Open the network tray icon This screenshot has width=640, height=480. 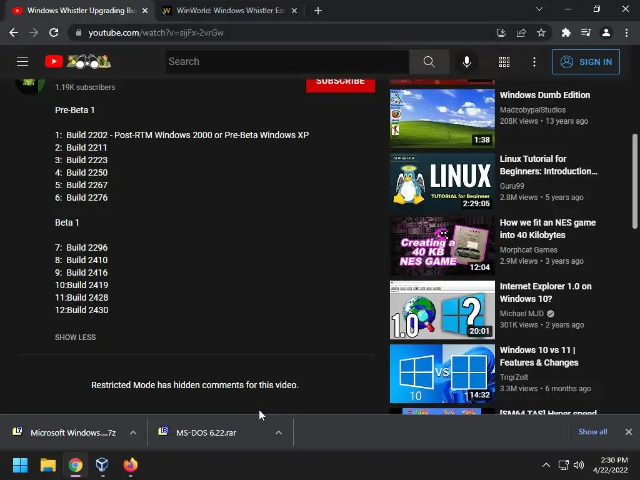click(564, 465)
